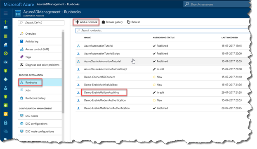Click the PowerShell icon beside AzureAutomationTutorialScript
Image resolution: width=257 pixels, height=149 pixels.
[x=78, y=54]
